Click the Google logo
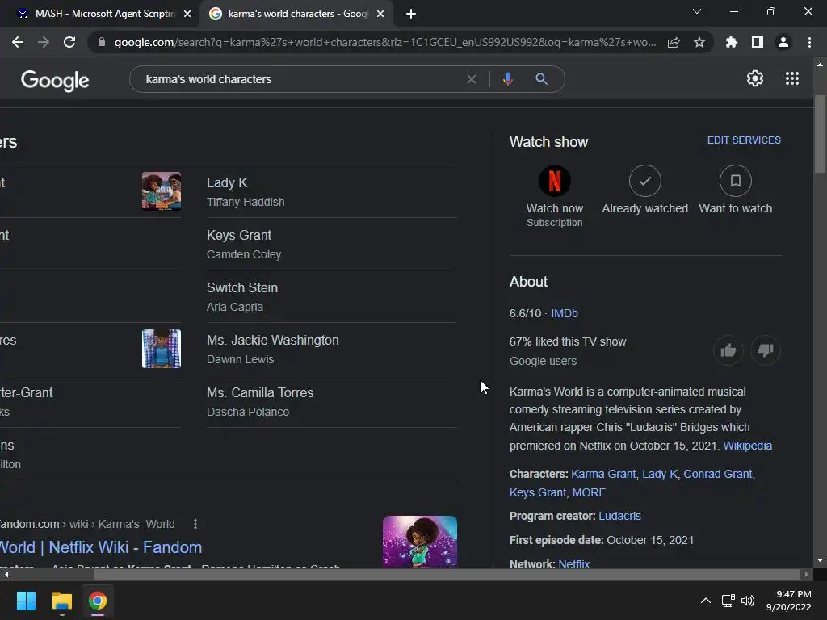Screen dimensions: 827x620 (55, 80)
